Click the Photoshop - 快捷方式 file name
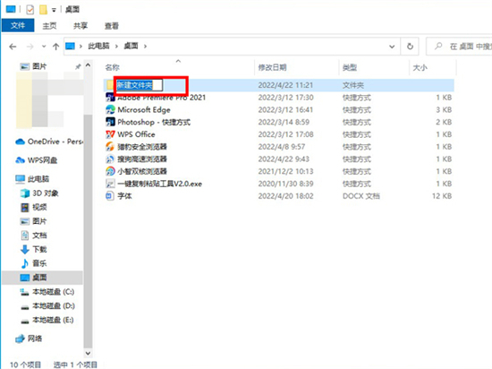Screen dimensions: 492x369 tap(154, 122)
